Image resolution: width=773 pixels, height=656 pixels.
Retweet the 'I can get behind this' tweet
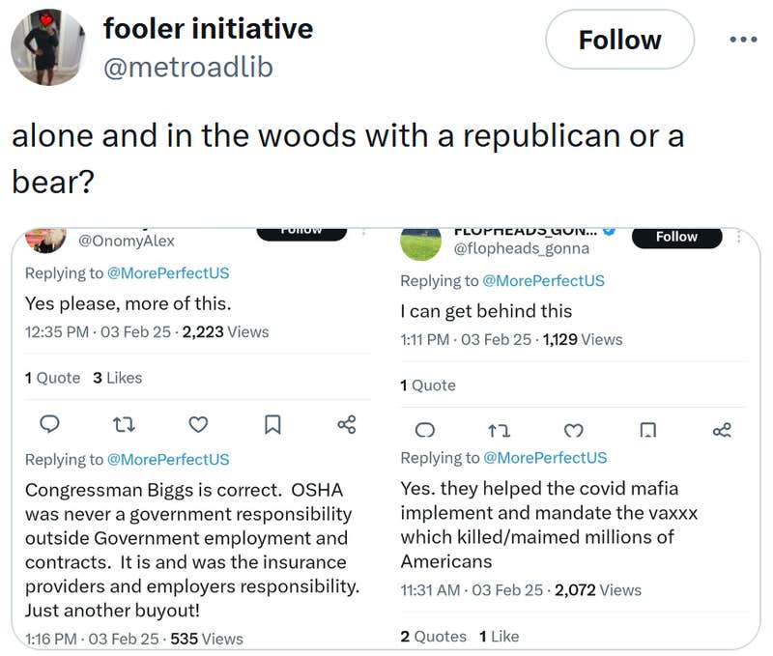[x=499, y=430]
